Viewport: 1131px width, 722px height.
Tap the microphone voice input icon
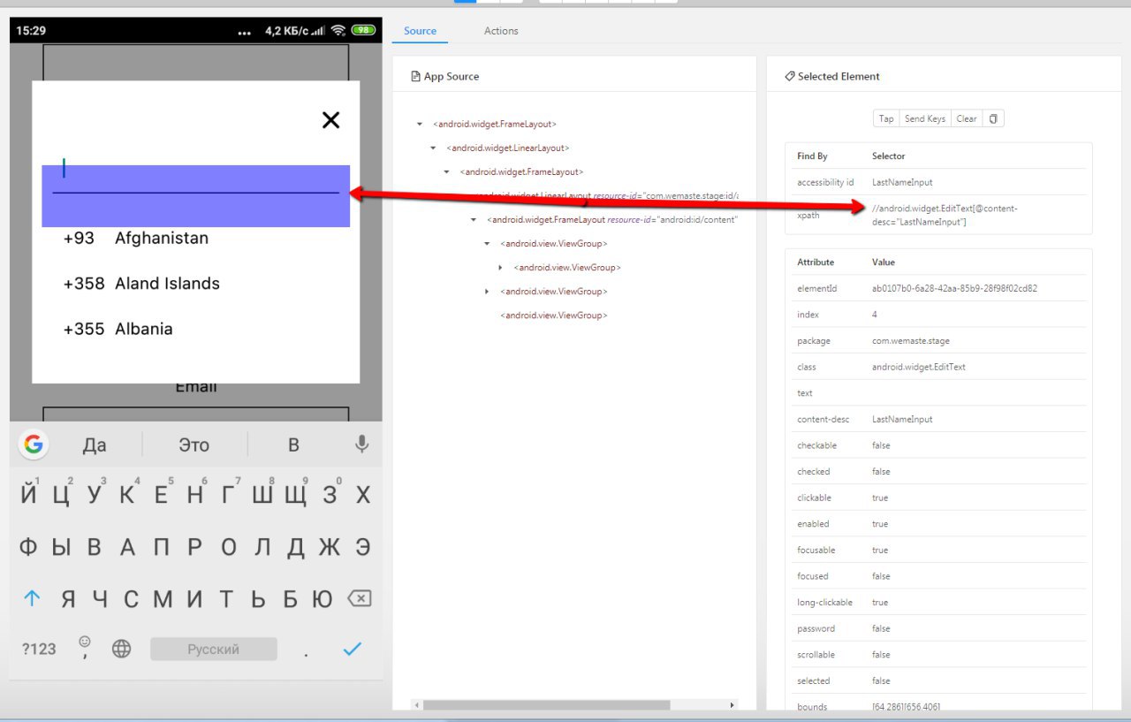click(x=361, y=445)
